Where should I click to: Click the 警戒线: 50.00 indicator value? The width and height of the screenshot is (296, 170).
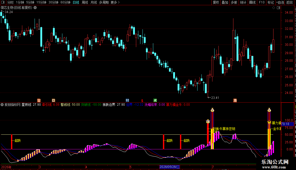coord(70,105)
